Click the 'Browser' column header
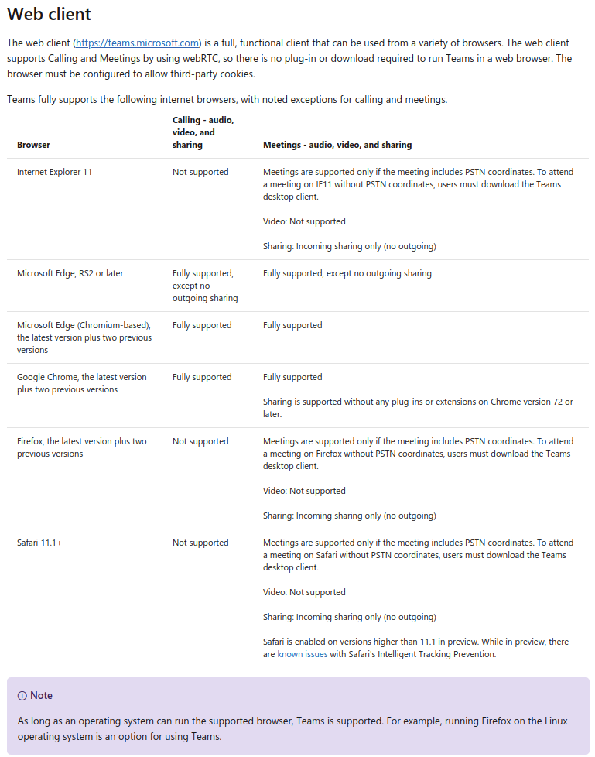Viewport: 595px width, 757px height. (33, 145)
